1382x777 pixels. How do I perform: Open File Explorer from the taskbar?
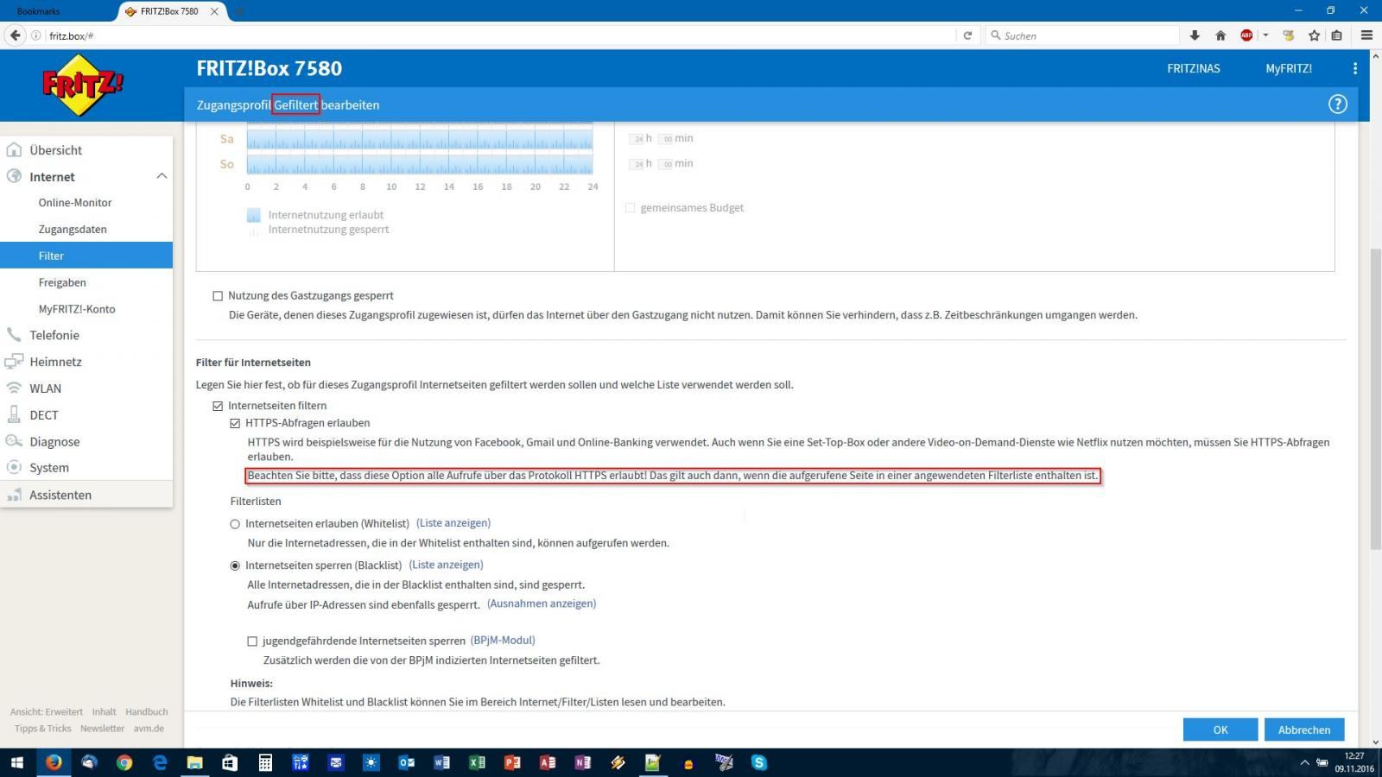pyautogui.click(x=195, y=762)
